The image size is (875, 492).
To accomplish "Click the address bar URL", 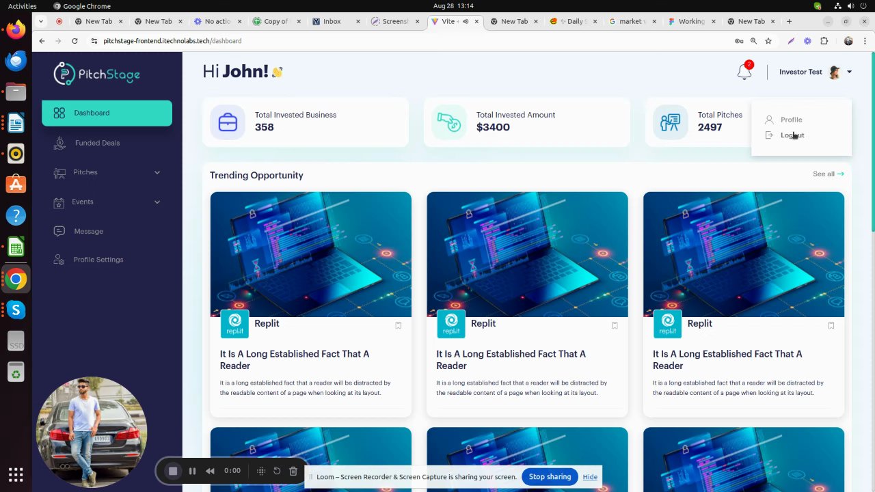I will coord(172,41).
